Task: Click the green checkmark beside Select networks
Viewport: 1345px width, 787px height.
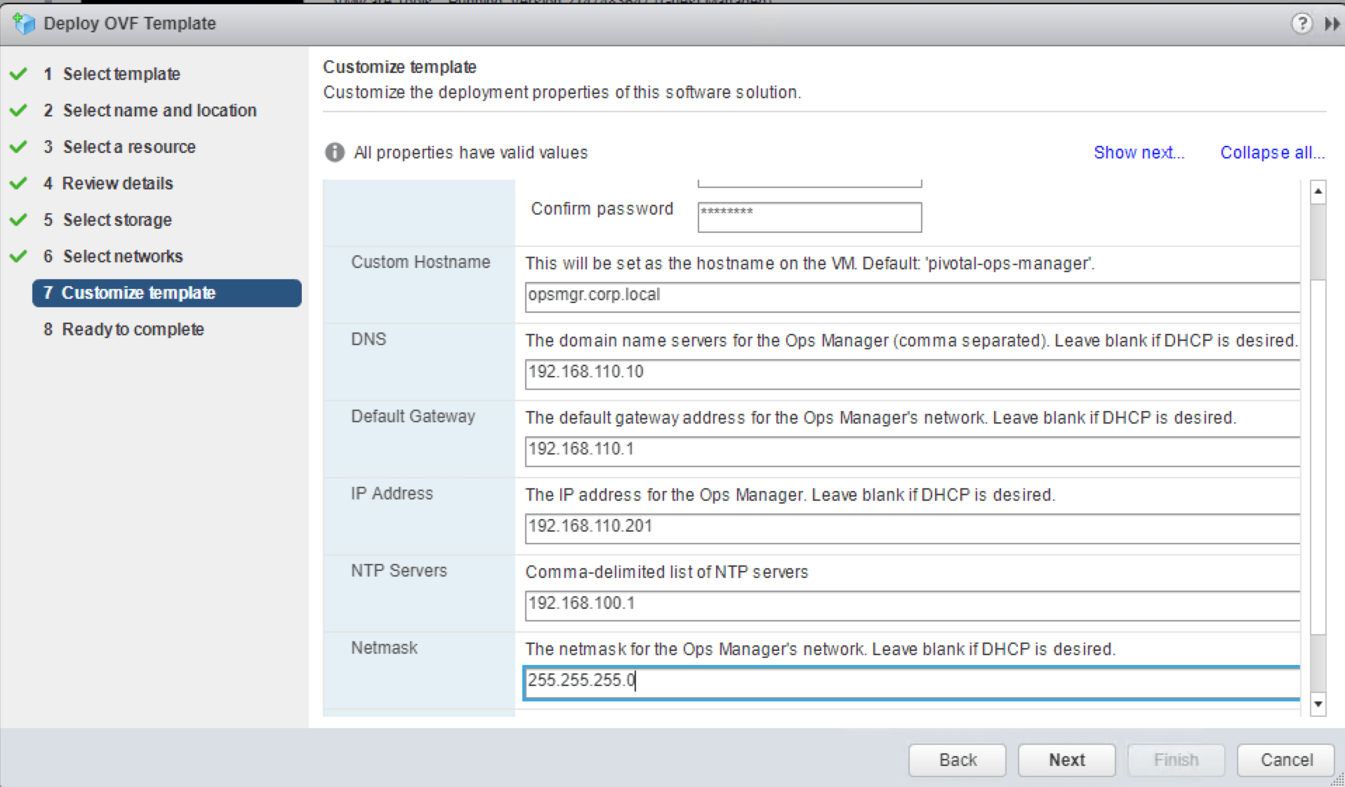Action: pyautogui.click(x=19, y=256)
